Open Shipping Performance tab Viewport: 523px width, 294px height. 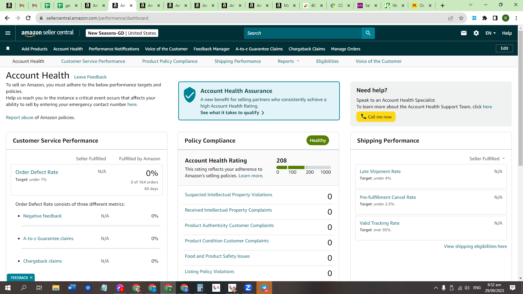(238, 61)
